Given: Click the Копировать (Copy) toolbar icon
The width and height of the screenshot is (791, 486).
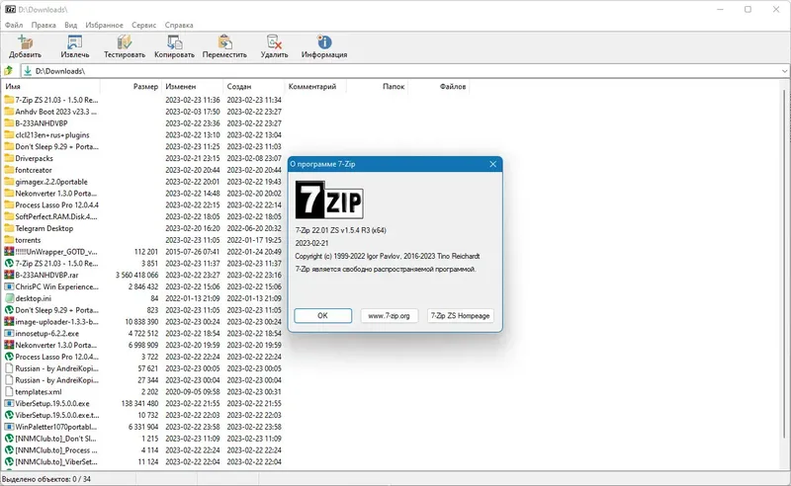Looking at the screenshot, I should pyautogui.click(x=175, y=41).
